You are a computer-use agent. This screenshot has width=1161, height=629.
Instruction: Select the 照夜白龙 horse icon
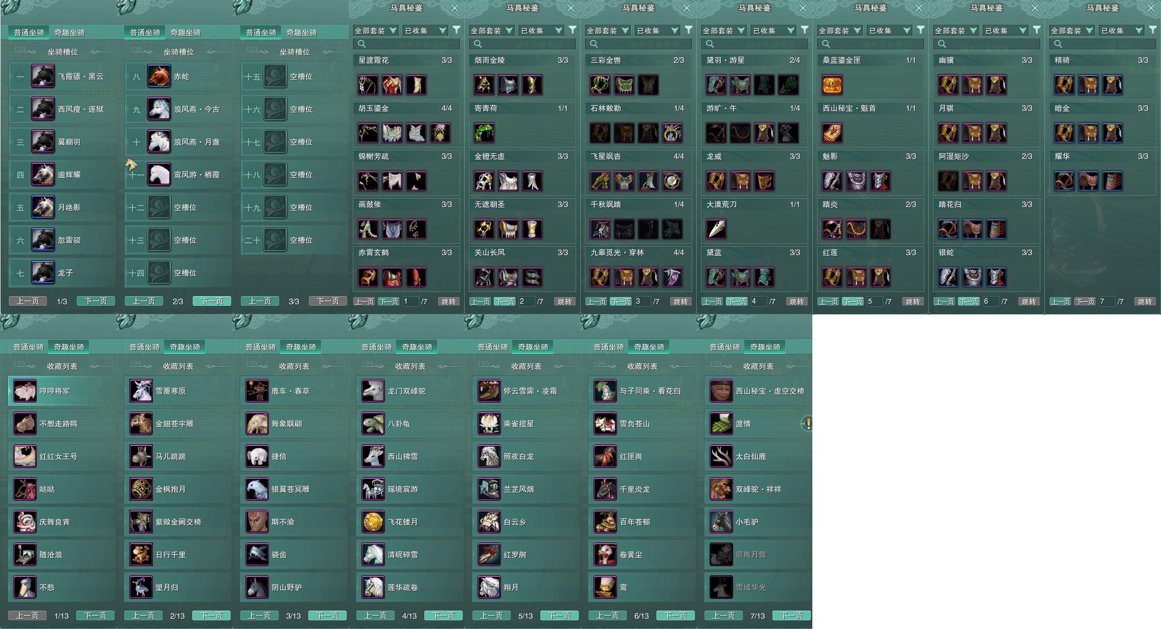pyautogui.click(x=489, y=456)
